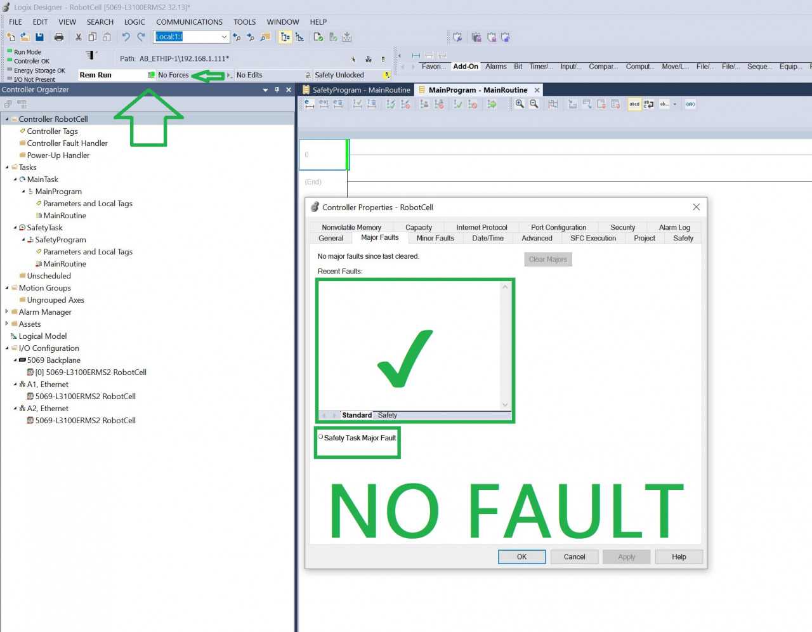The height and width of the screenshot is (632, 812).
Task: Collapse the I/O Configuration node
Action: tap(7, 348)
